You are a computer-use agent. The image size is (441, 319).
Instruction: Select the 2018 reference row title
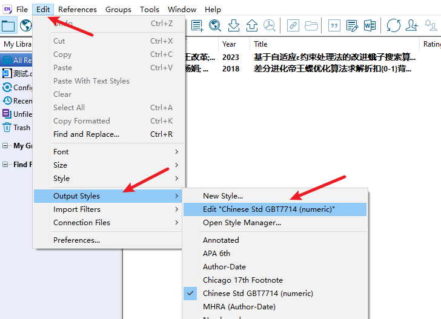coord(333,68)
